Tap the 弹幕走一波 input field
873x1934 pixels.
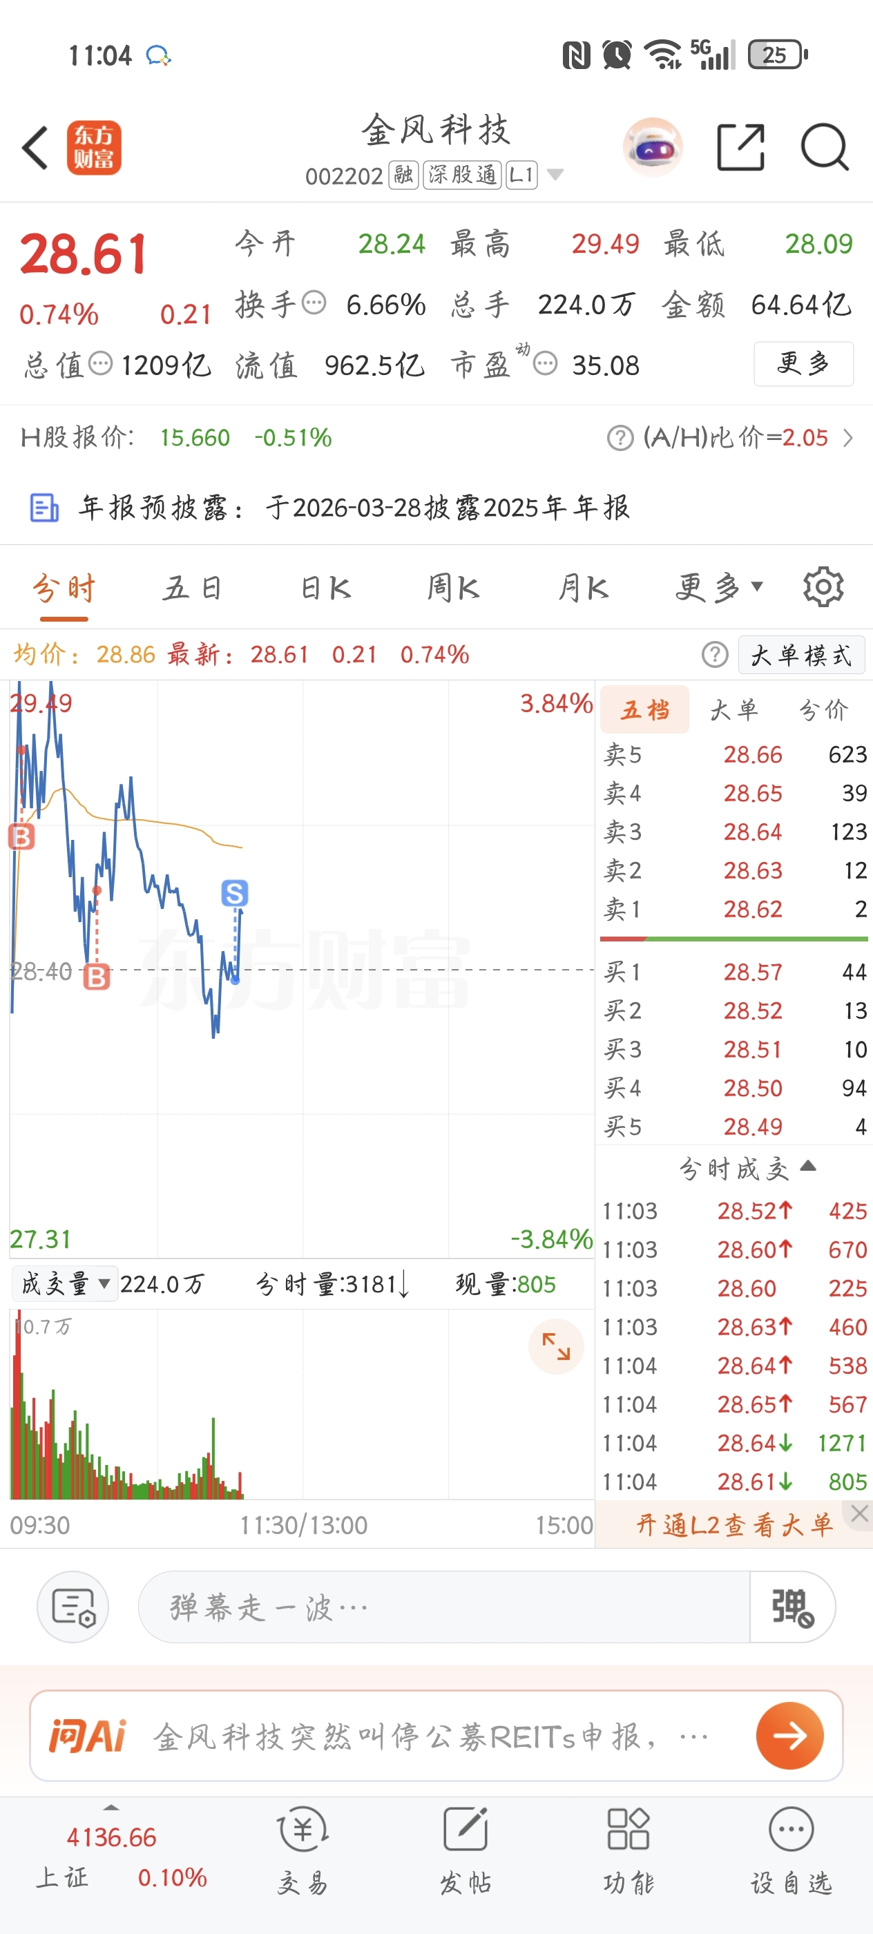[443, 1607]
